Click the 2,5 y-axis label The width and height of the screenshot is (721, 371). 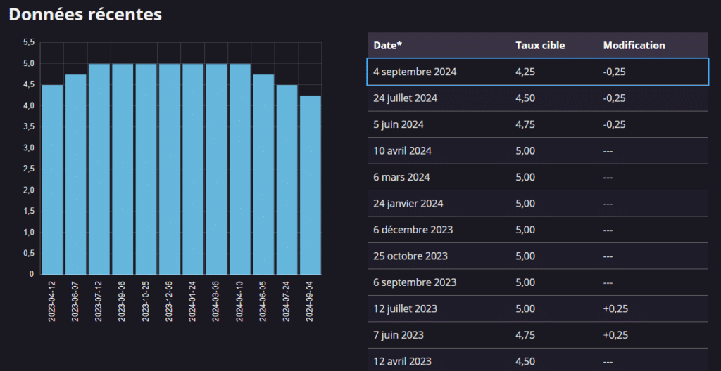point(28,169)
